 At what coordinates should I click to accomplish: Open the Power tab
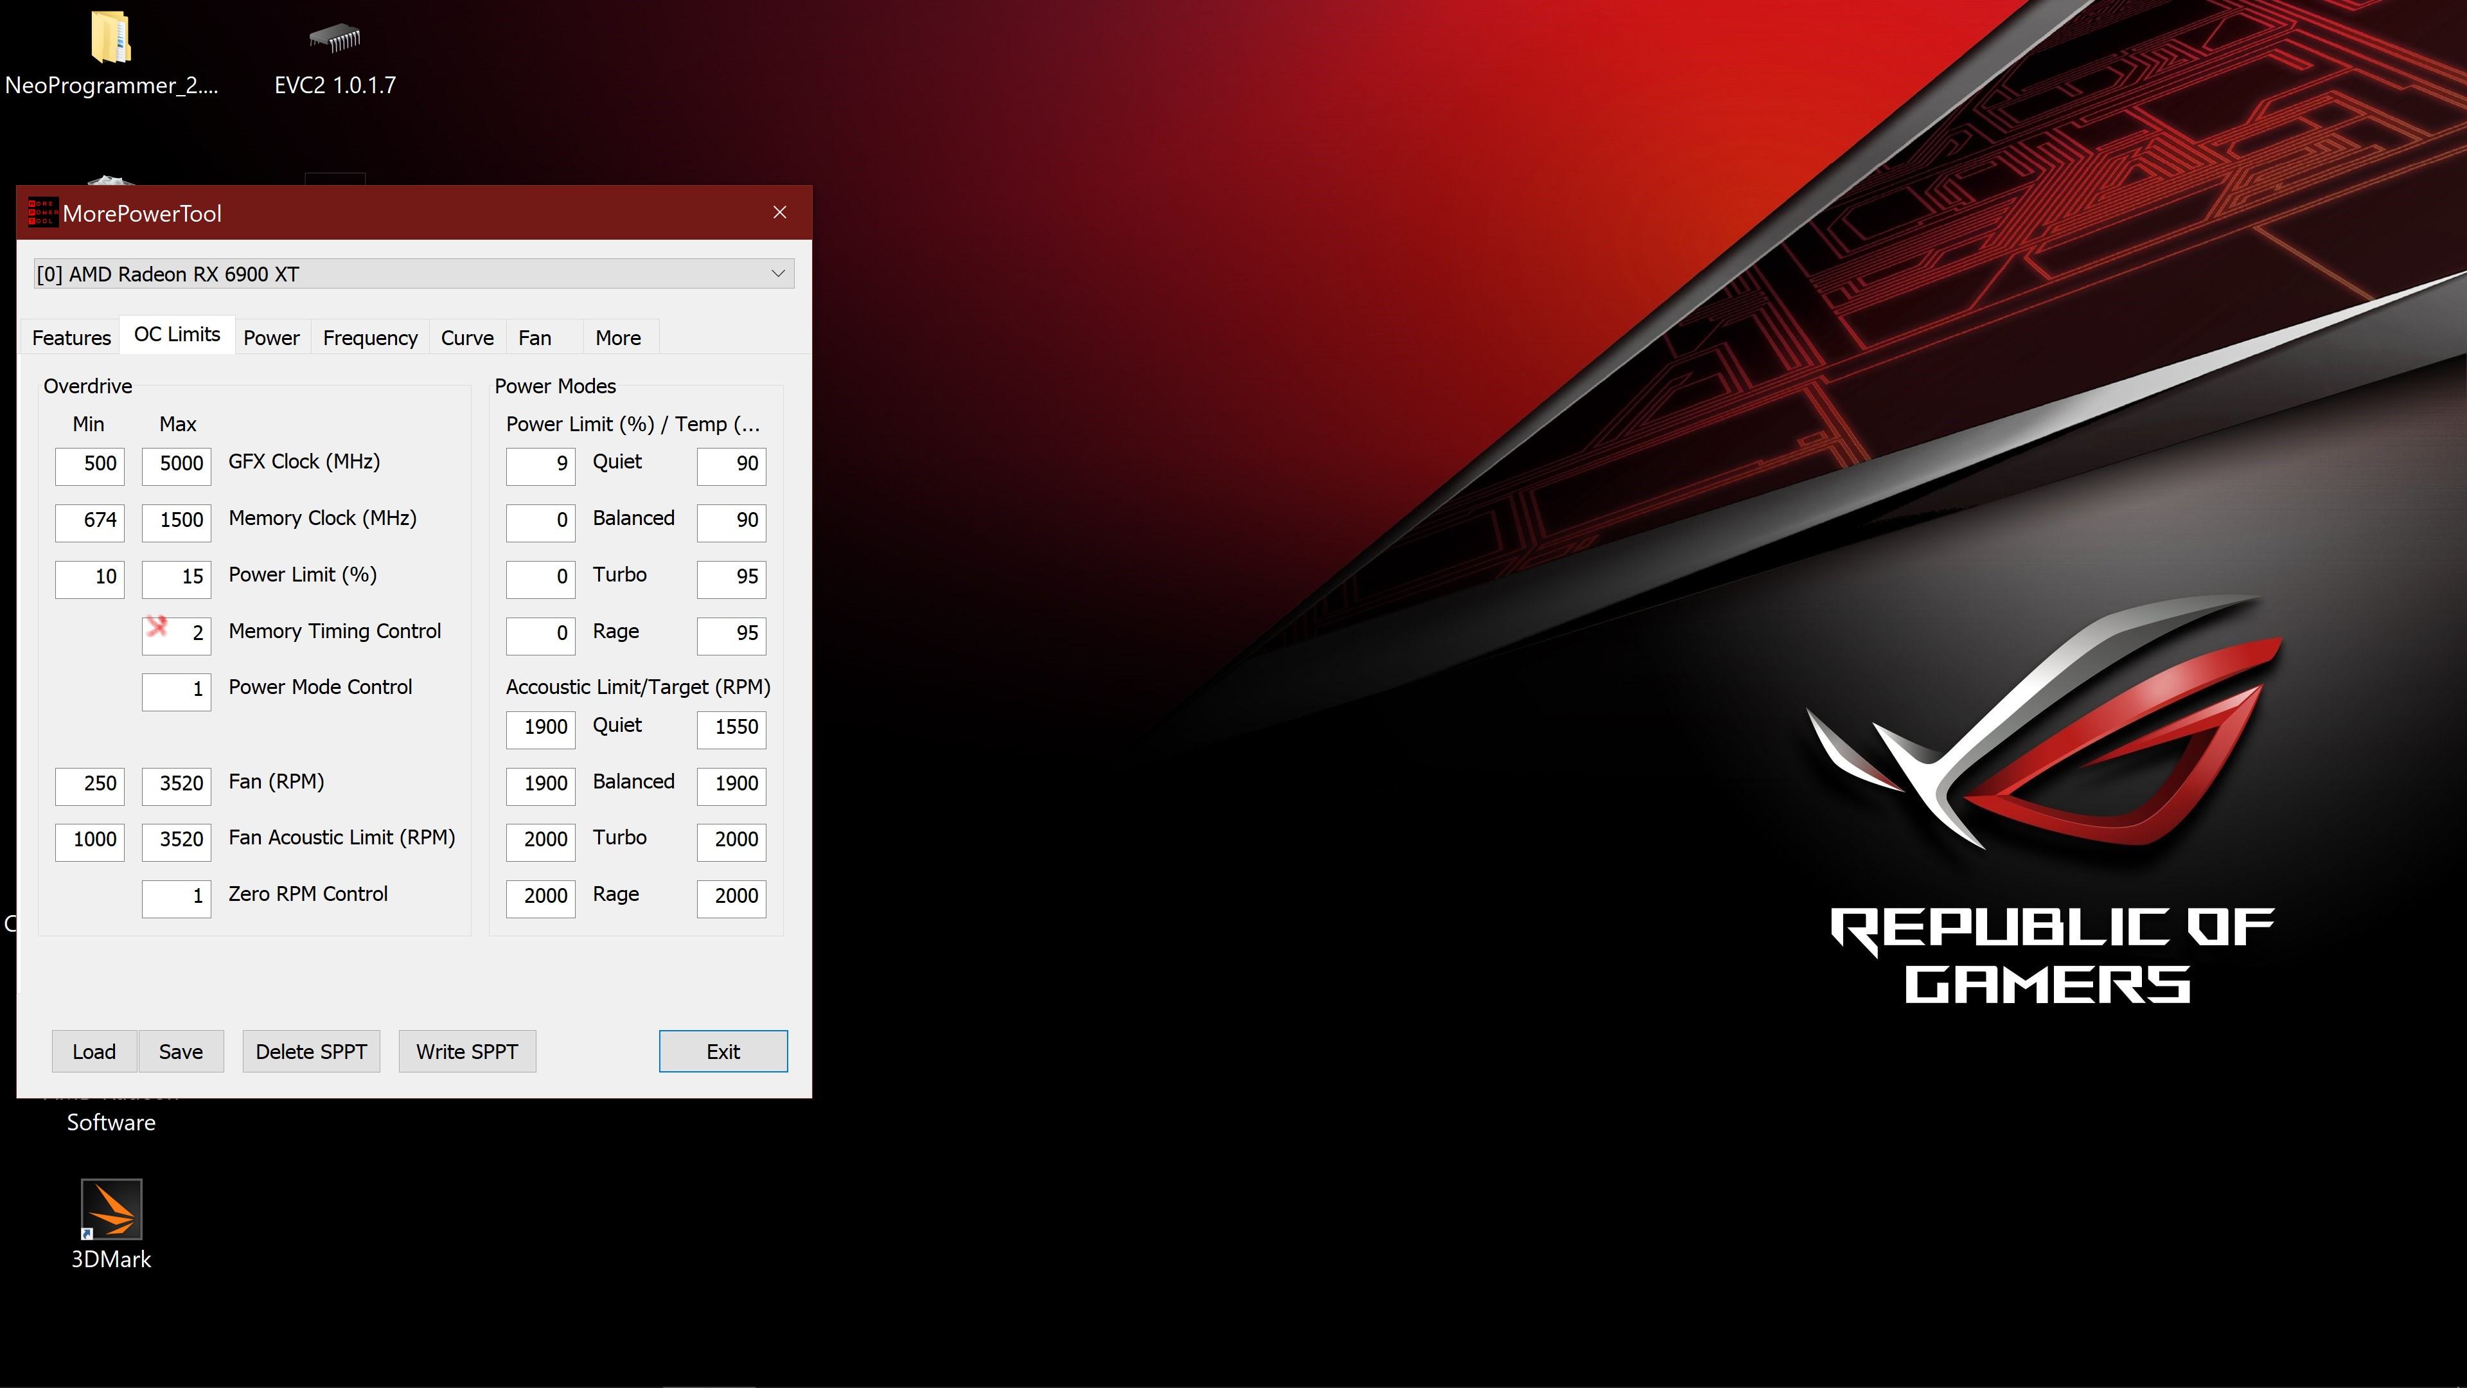[271, 338]
